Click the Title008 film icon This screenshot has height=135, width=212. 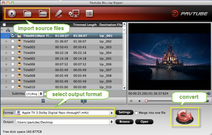(x=19, y=75)
